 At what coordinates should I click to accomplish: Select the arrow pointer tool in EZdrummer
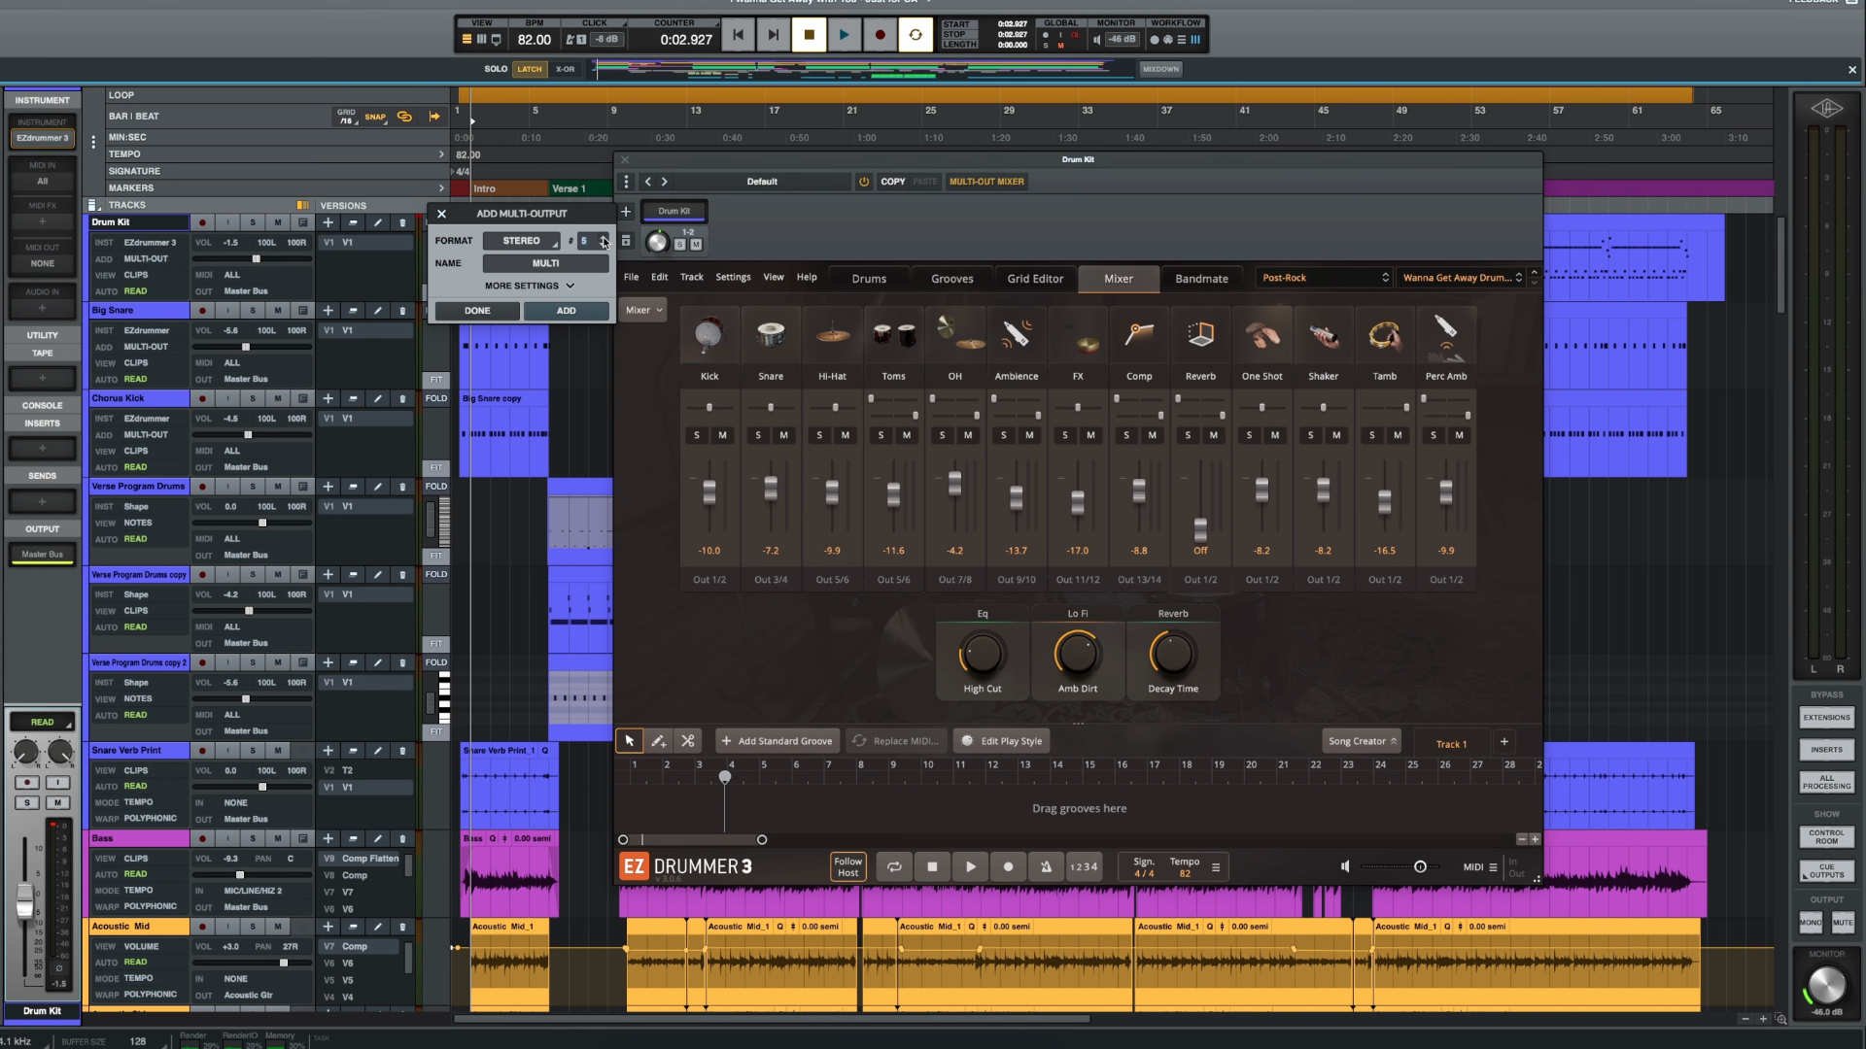(629, 741)
